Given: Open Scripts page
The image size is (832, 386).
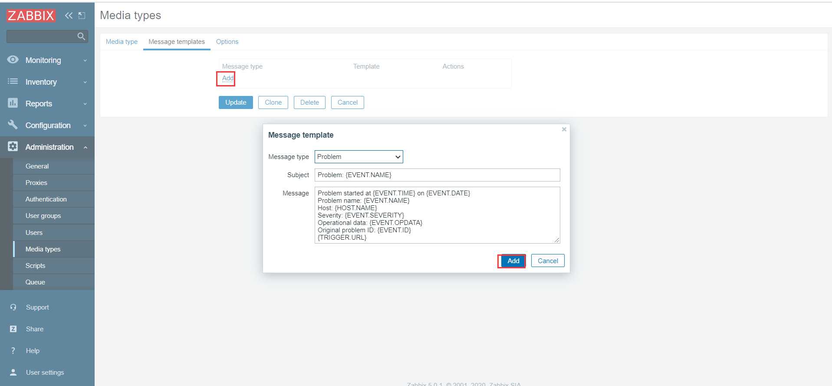Looking at the screenshot, I should click(54, 266).
